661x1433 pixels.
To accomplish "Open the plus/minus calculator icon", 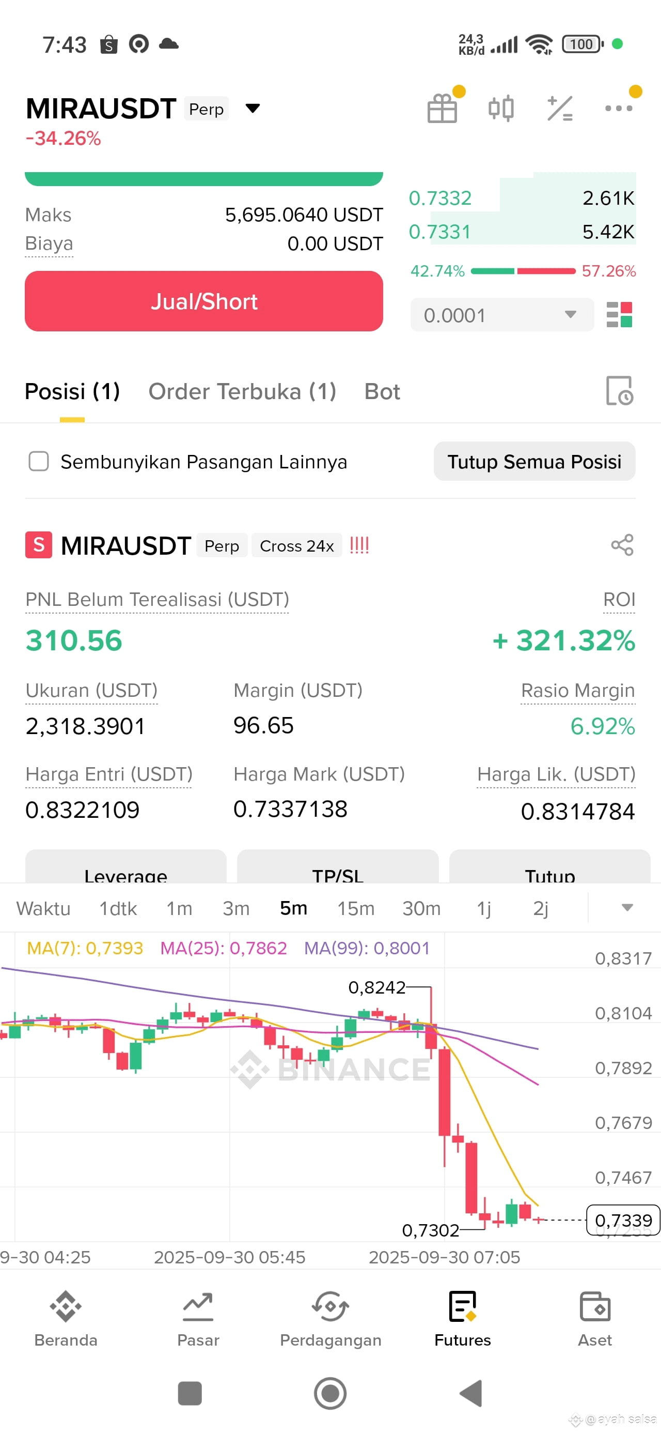I will (560, 109).
